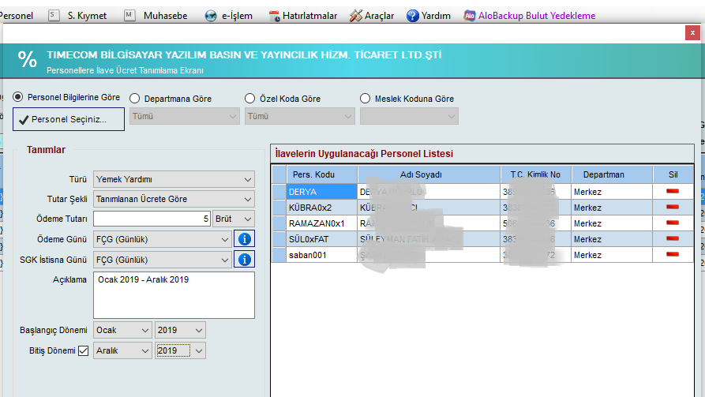705x397 pixels.
Task: Select the KÜBRA0x2 personnel code cell
Action: click(322, 208)
